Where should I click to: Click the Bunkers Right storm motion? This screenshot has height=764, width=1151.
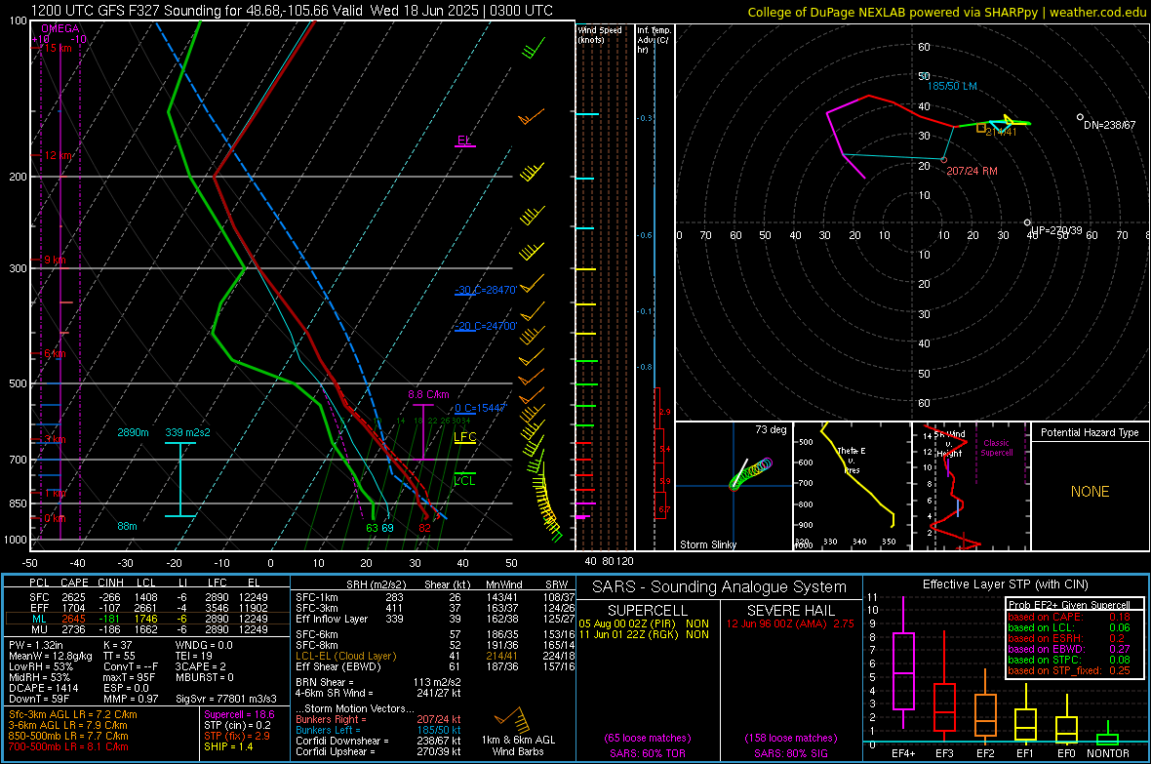coord(378,719)
